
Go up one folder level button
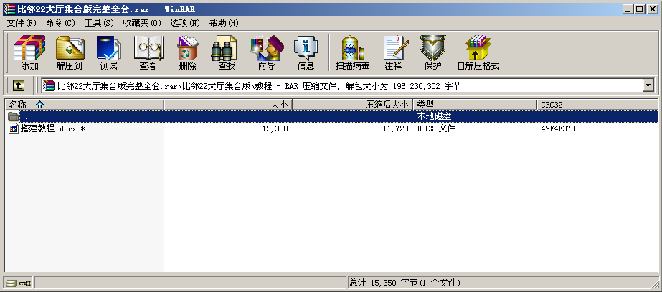tap(19, 85)
